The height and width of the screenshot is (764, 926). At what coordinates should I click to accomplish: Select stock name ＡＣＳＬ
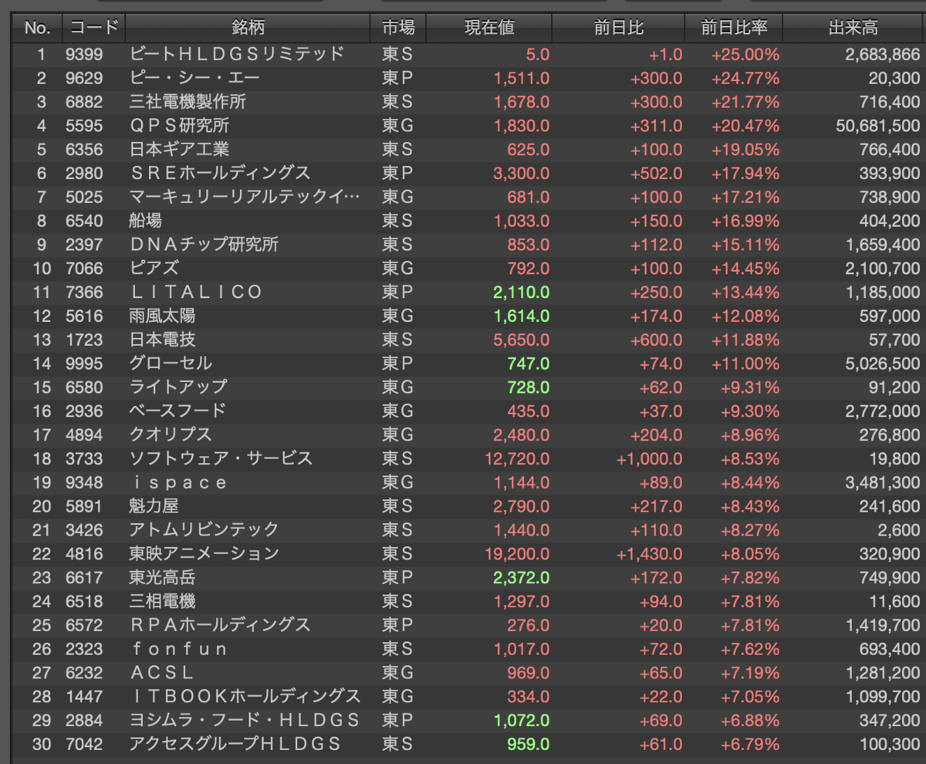tap(163, 673)
